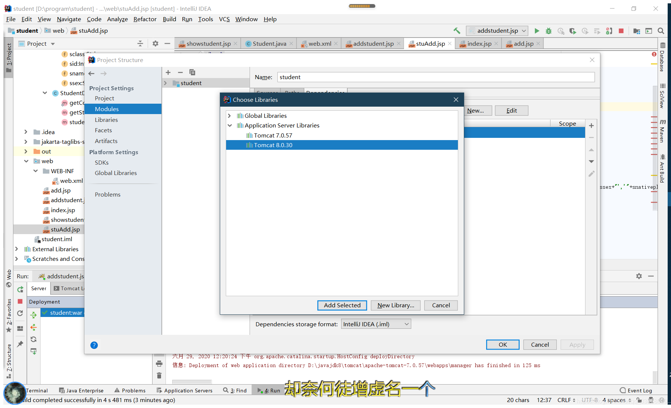Open the Project Structure toolbar icon
671x408 pixels.
(637, 31)
